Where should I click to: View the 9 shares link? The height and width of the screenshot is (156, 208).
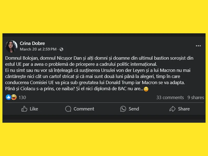click(x=196, y=97)
